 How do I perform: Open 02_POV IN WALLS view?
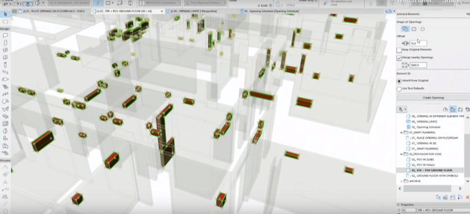tap(423, 165)
